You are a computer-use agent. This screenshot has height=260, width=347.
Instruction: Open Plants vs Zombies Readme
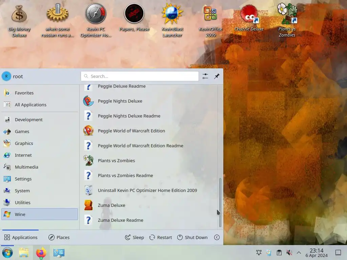148,176
